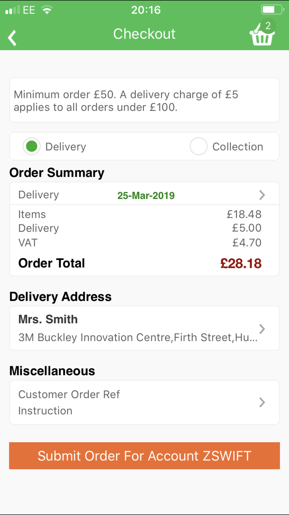Tap the Collection option label
Image resolution: width=289 pixels, height=515 pixels.
click(238, 147)
